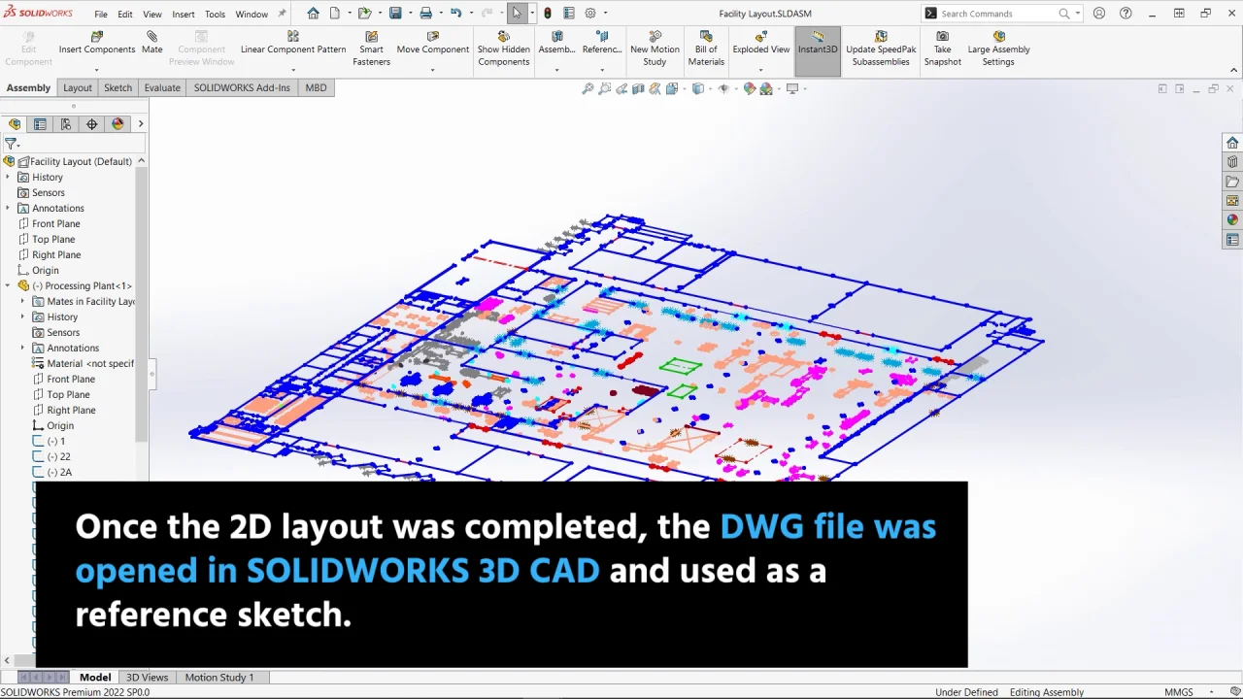Switch to the DisplayManager panel tab

tap(118, 124)
